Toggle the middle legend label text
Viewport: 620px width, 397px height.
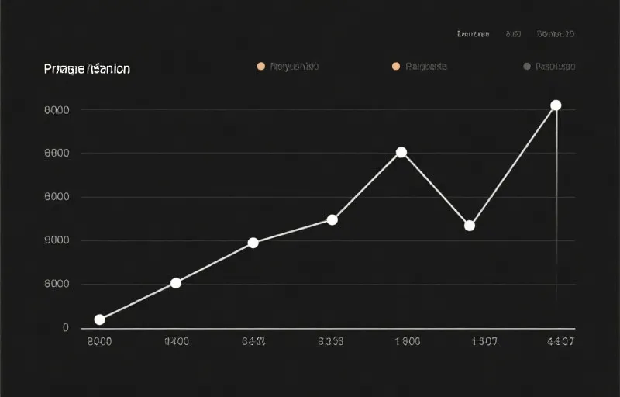426,67
